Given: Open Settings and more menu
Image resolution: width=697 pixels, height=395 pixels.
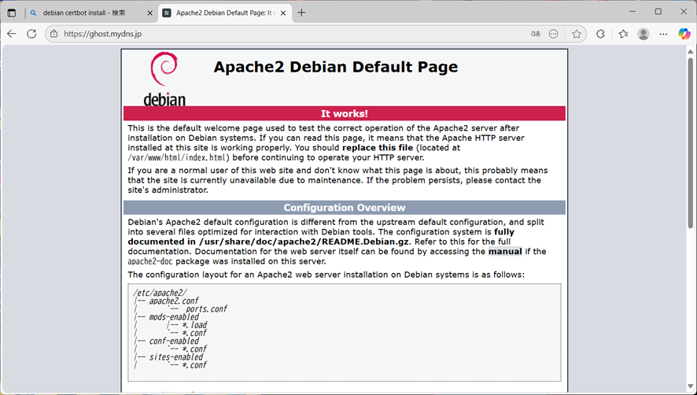Looking at the screenshot, I should pos(664,34).
